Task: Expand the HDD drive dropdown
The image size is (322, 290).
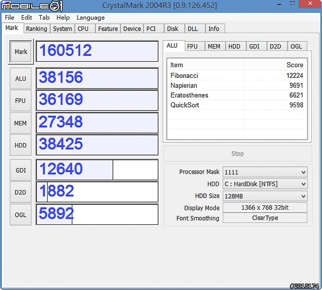Action: point(265,184)
